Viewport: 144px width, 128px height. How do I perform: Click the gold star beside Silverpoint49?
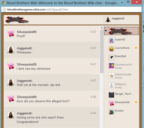[136, 102]
